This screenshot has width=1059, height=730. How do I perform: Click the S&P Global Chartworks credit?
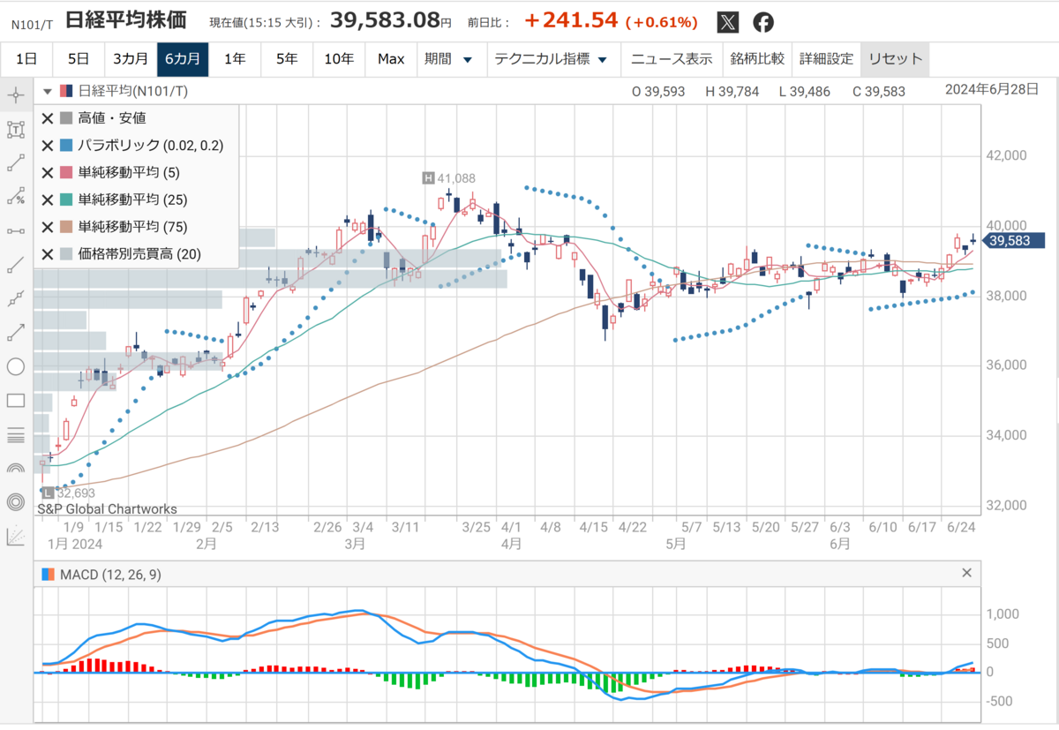[x=107, y=508]
